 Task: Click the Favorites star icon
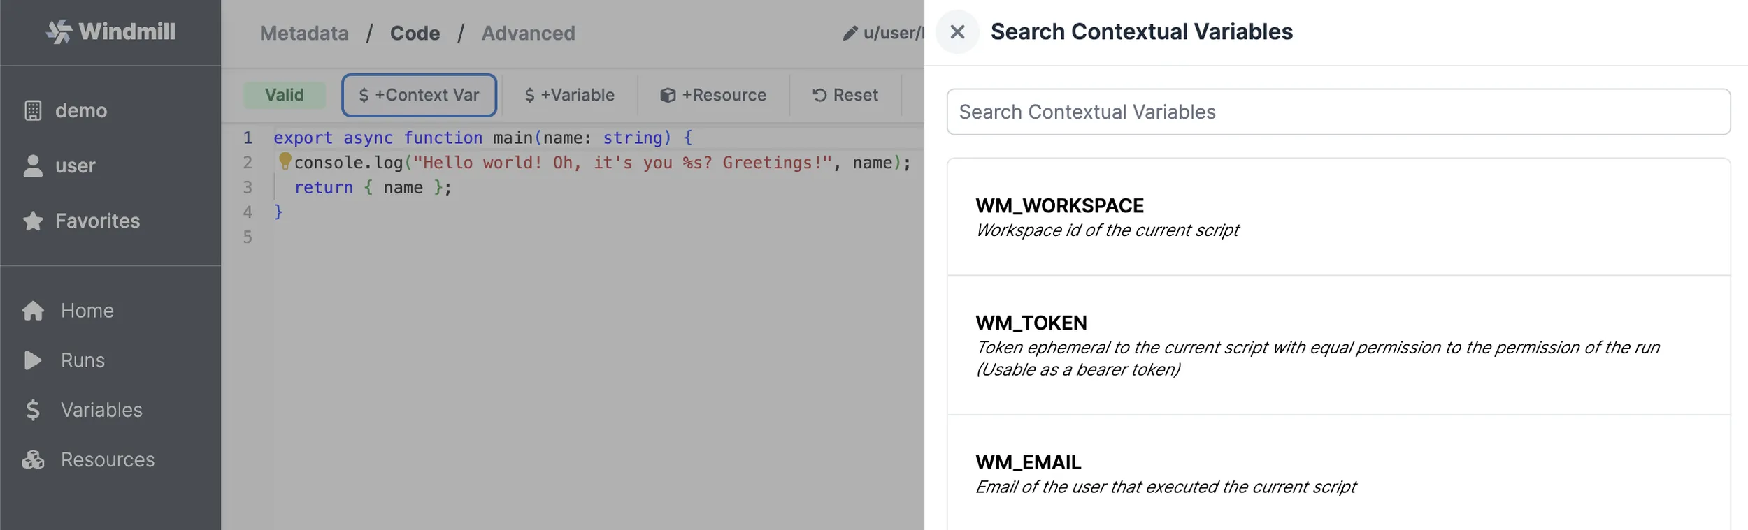coord(33,221)
